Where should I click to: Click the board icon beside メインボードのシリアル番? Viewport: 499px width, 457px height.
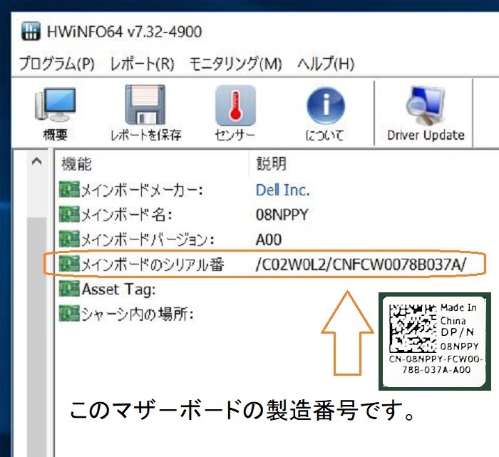[x=69, y=264]
